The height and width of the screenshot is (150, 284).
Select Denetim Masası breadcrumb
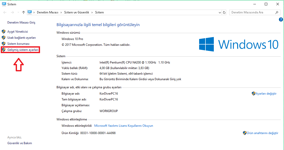pos(48,12)
